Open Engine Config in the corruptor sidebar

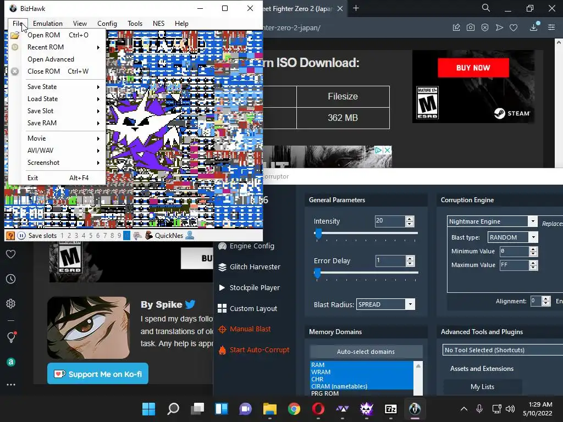[247, 246]
